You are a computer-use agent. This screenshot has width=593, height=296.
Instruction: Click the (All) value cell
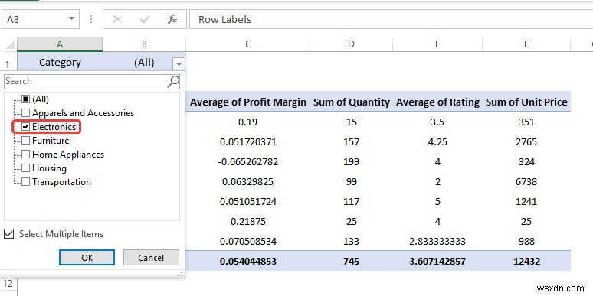144,62
